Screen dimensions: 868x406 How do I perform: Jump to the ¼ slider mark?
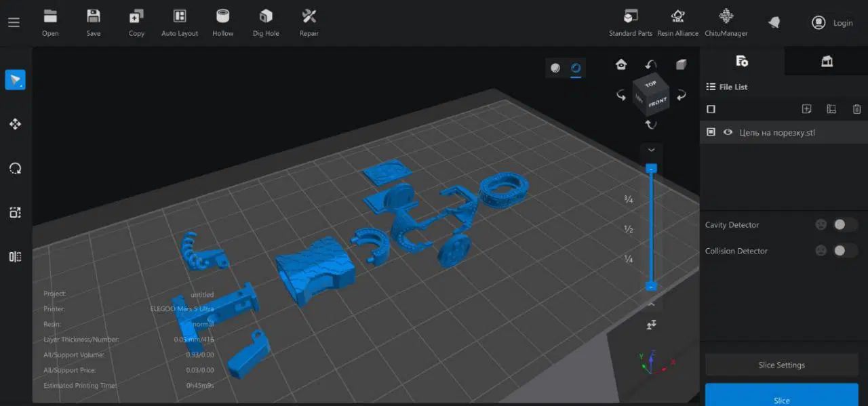[x=629, y=259]
